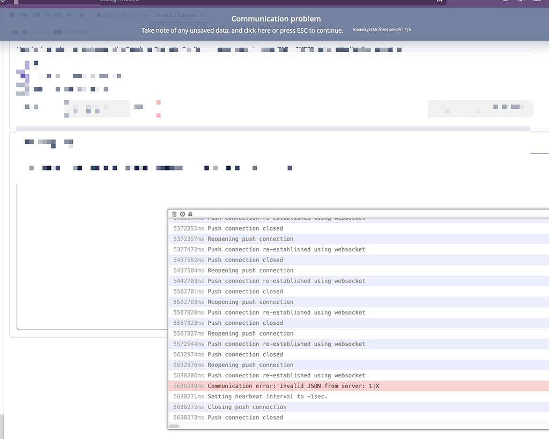Select 5372355ms 'Push connection closed' row
Image resolution: width=549 pixels, height=439 pixels.
pyautogui.click(x=359, y=228)
